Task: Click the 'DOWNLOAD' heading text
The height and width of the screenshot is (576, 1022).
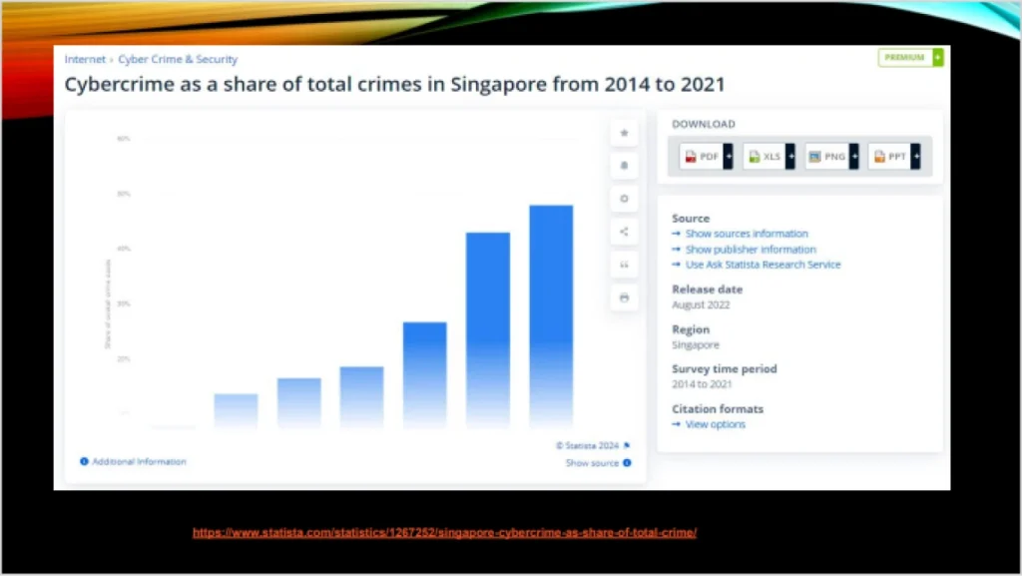Action: coord(704,124)
